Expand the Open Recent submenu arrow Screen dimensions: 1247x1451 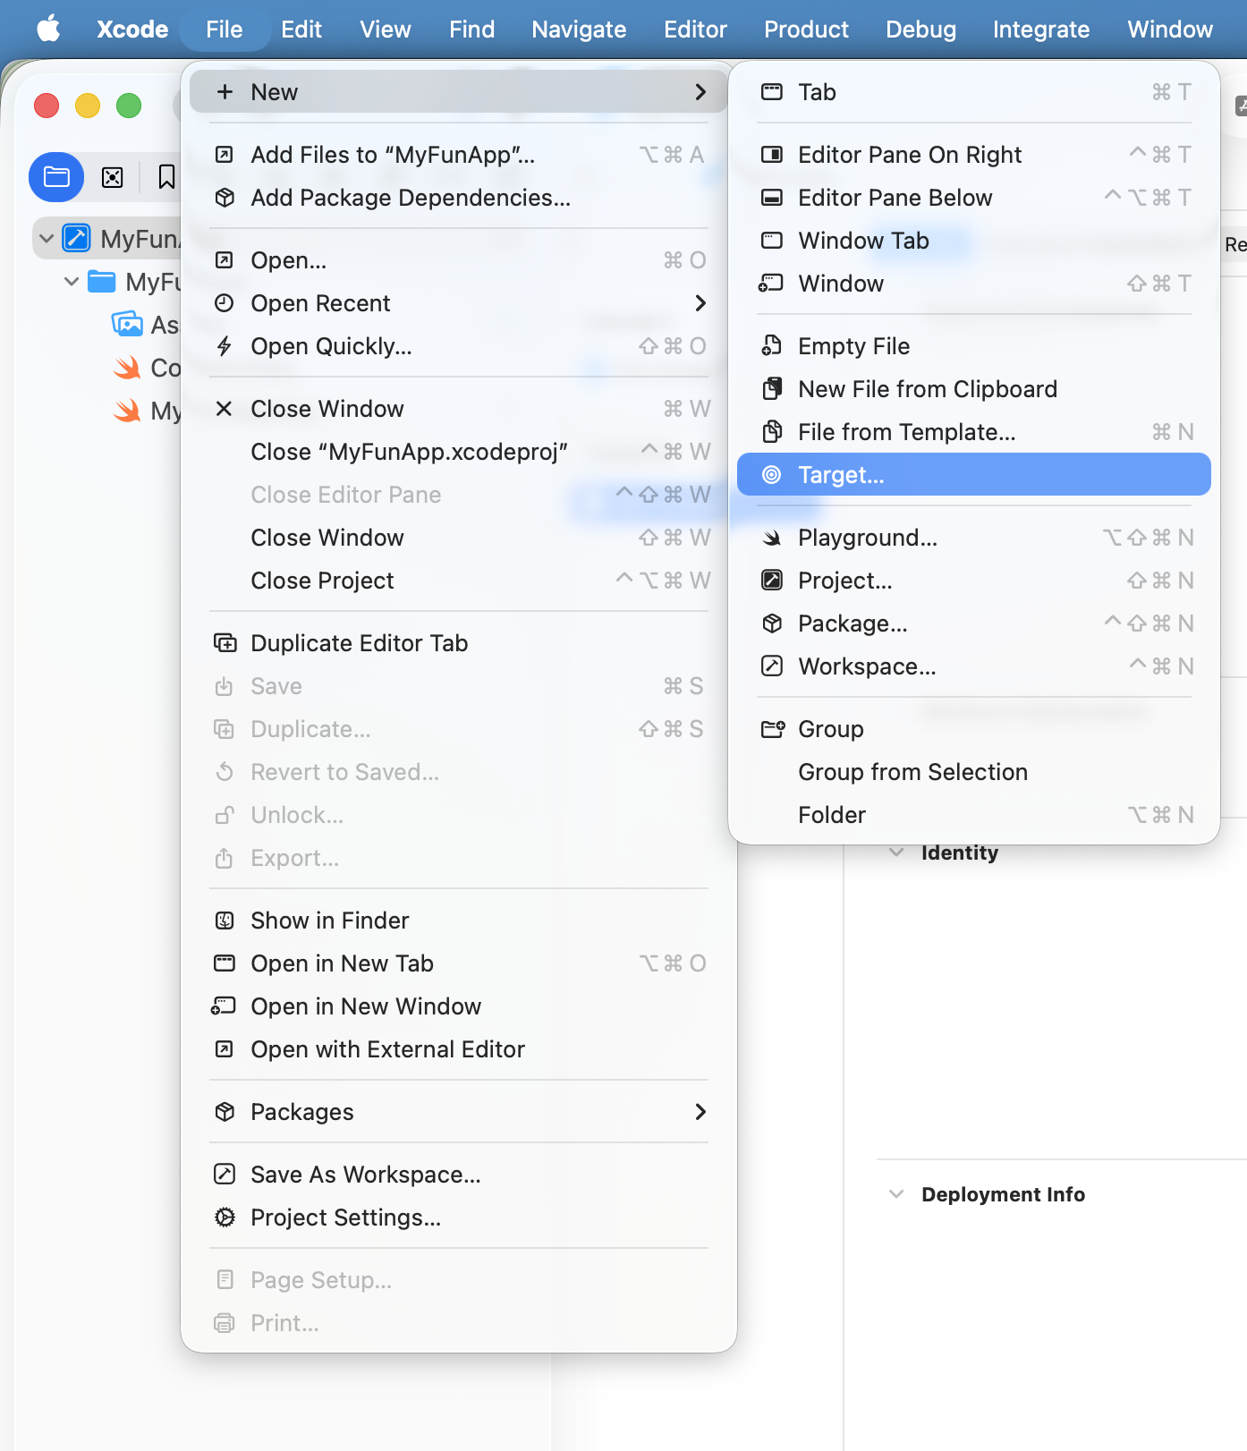point(700,303)
